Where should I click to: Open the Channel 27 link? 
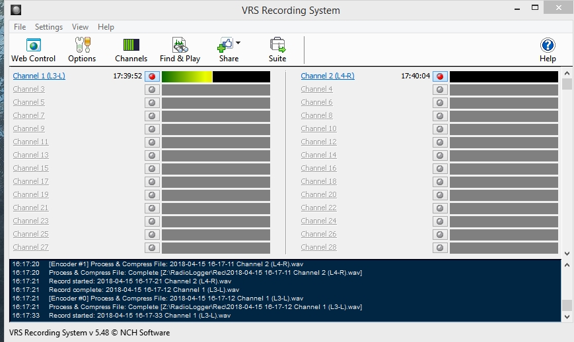point(31,247)
